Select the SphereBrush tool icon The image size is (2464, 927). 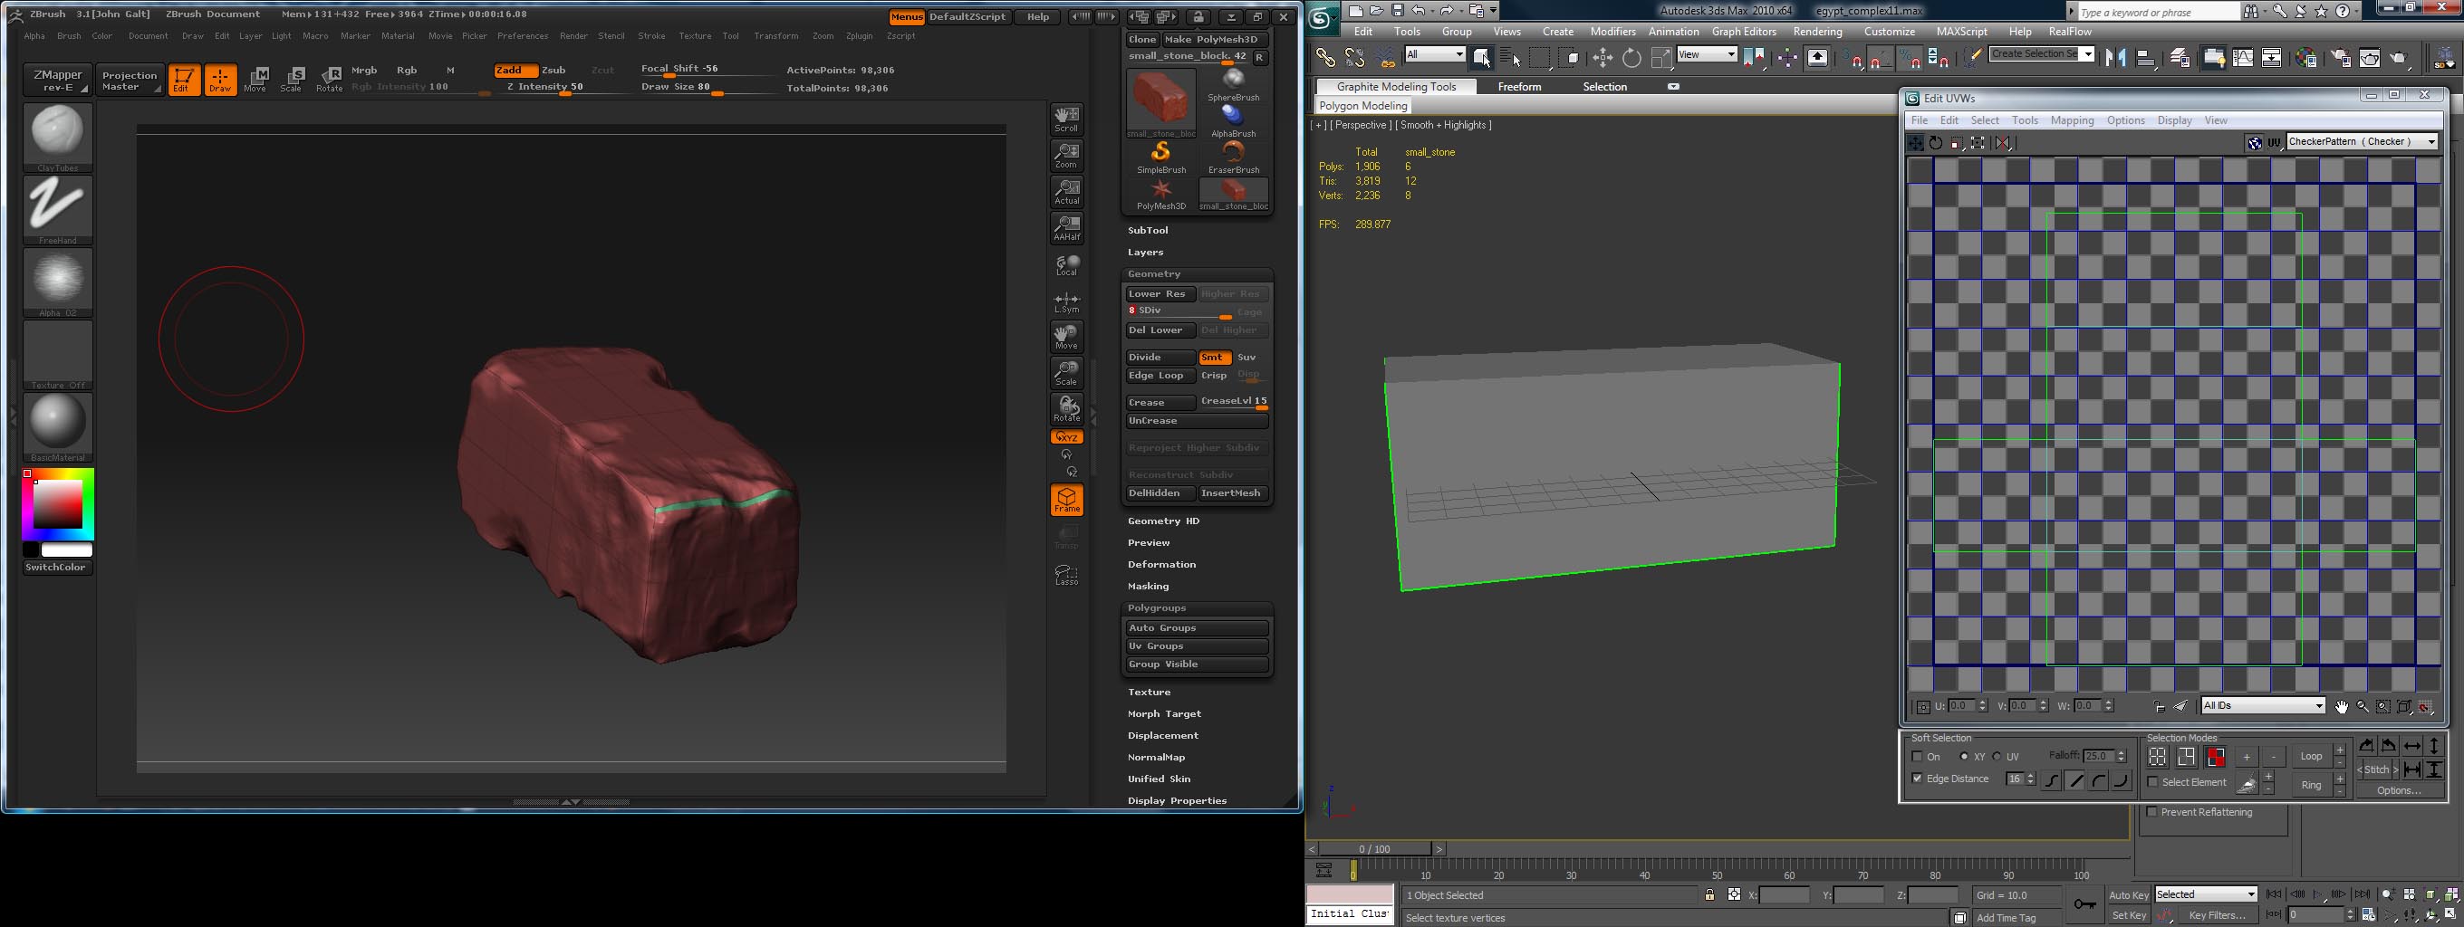[1233, 84]
